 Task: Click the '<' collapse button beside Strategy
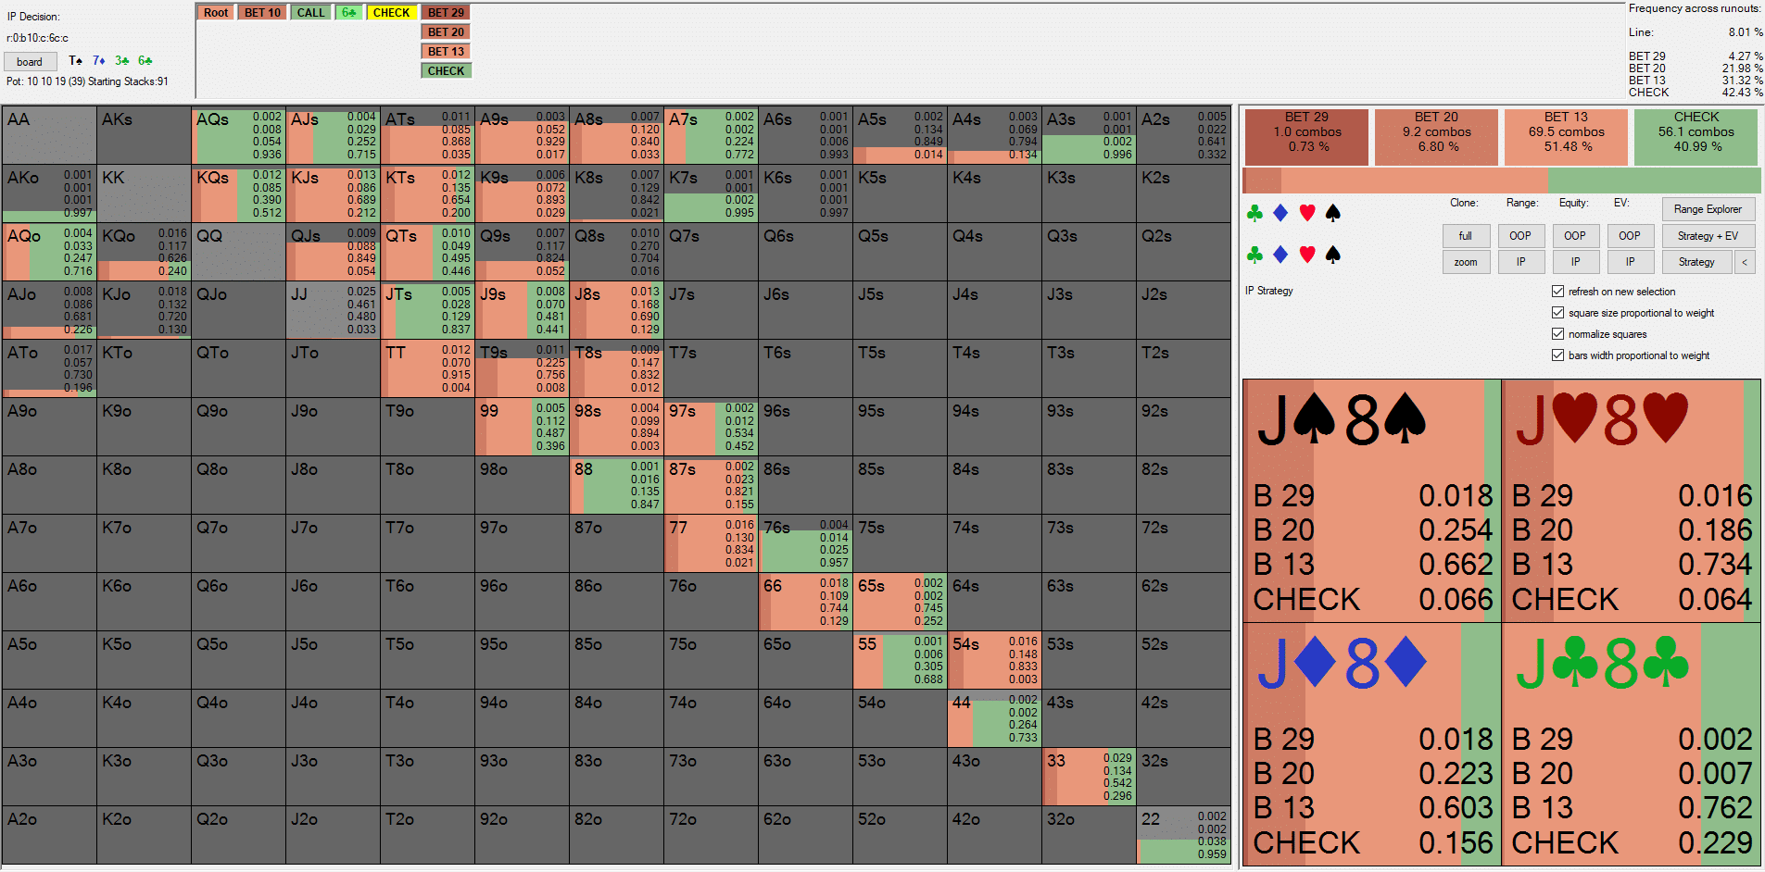point(1745,262)
